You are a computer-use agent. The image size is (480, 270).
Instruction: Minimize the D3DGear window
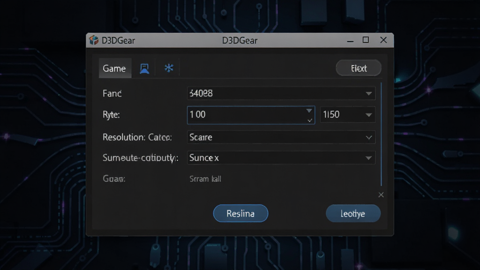tap(350, 40)
